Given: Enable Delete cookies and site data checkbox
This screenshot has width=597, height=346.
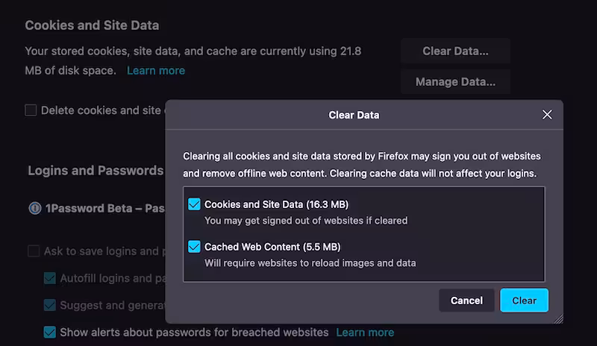Looking at the screenshot, I should [x=31, y=110].
